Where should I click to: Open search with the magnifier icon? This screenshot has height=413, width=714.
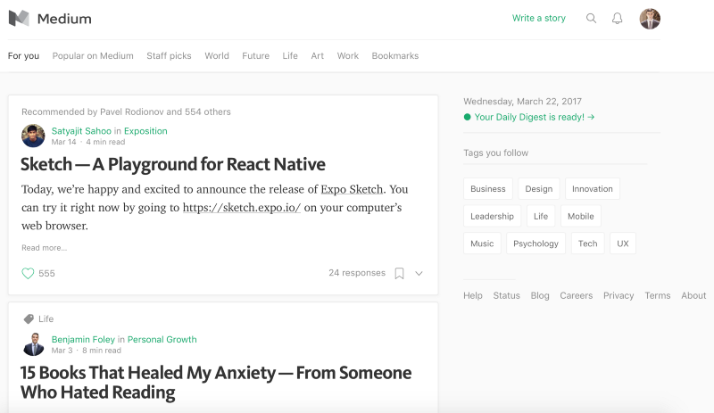tap(591, 18)
